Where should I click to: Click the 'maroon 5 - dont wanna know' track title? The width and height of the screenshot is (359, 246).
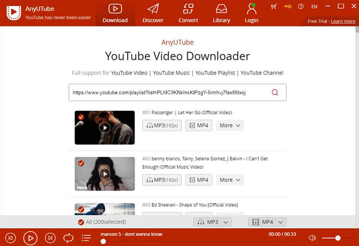pyautogui.click(x=132, y=234)
